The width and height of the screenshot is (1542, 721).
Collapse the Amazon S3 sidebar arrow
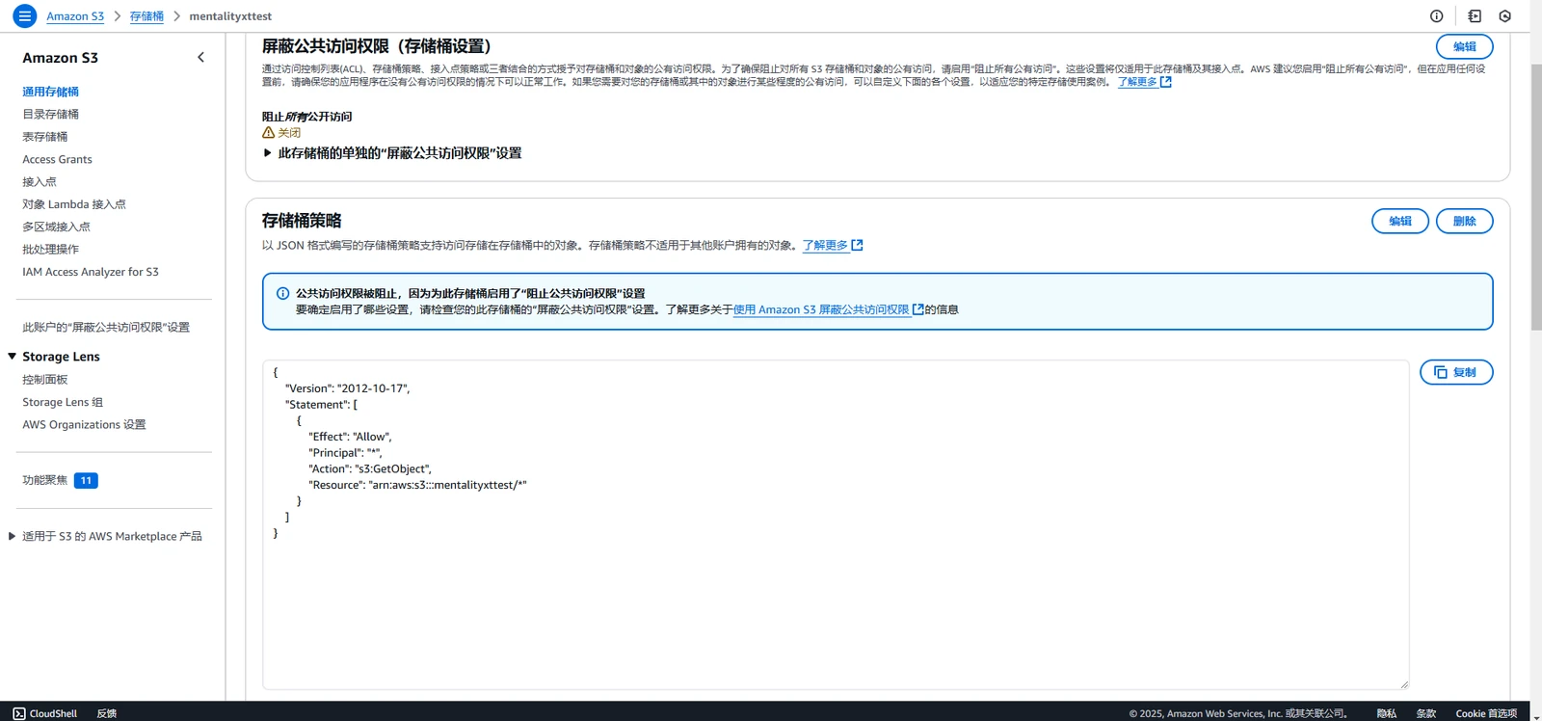pos(200,58)
